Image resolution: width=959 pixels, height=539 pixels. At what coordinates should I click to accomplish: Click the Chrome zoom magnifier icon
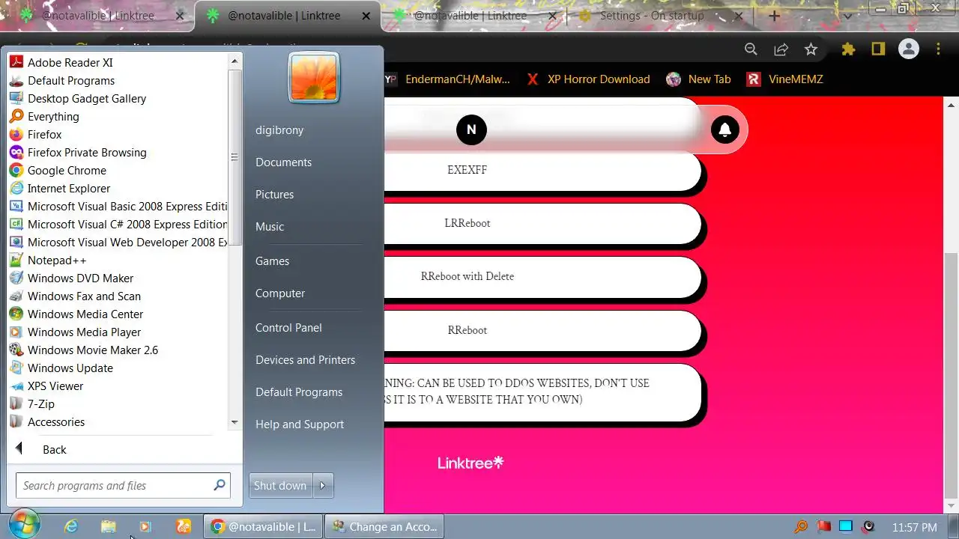point(751,49)
